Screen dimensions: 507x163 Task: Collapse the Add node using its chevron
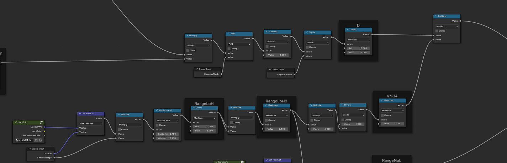[x=228, y=34]
